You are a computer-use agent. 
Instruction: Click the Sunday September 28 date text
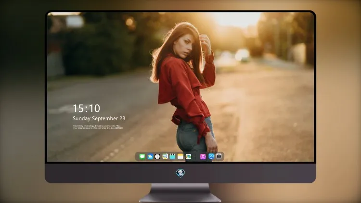[x=99, y=118]
